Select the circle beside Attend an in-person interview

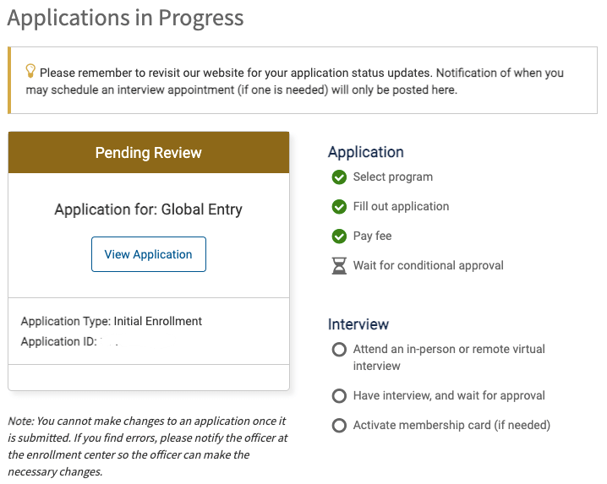click(339, 350)
